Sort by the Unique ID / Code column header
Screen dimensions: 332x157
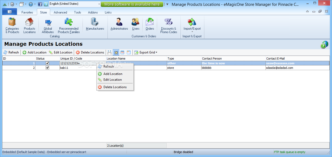click(x=83, y=59)
